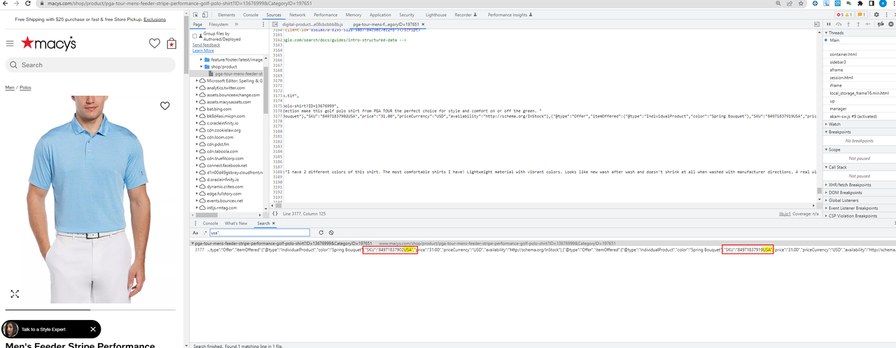
Task: Collapse the shop/product folder
Action: (200, 66)
